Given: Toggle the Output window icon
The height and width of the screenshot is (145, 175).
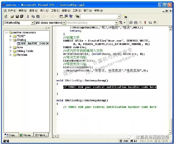Looking at the screenshot, I should click(66, 17).
